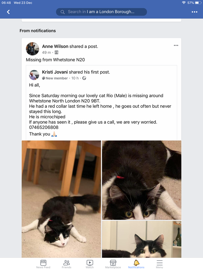Open the cat photo with wine bottle
Viewport: 203px width, 271px height.
[x=142, y=239]
